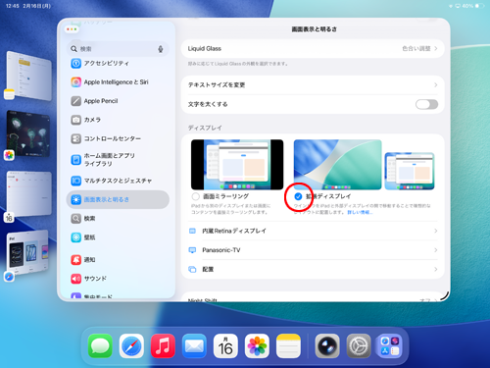This screenshot has width=490, height=368.
Task: Open Notes from the dock
Action: [x=288, y=345]
